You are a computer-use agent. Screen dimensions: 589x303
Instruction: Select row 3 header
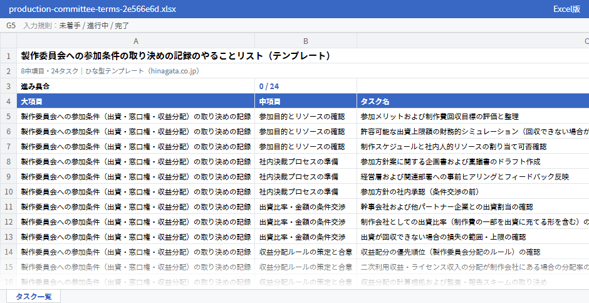(8, 86)
